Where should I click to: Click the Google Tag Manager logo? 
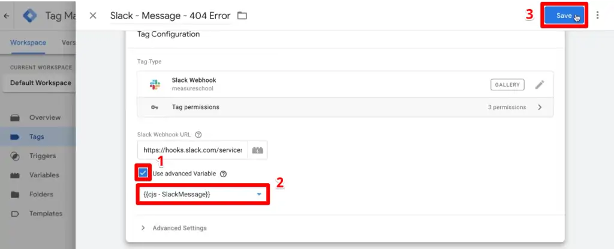(x=30, y=16)
